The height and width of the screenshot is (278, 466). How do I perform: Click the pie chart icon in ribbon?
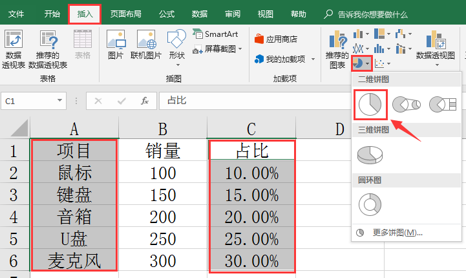[358, 63]
